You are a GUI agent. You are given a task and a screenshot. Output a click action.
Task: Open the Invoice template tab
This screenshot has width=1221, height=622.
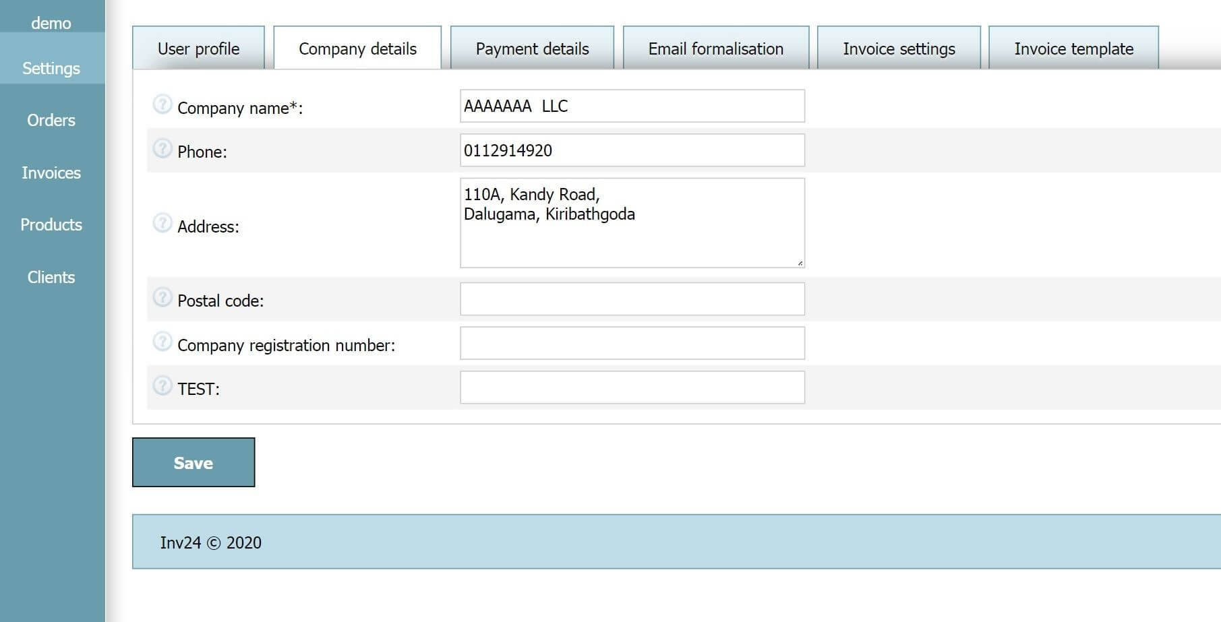1073,48
